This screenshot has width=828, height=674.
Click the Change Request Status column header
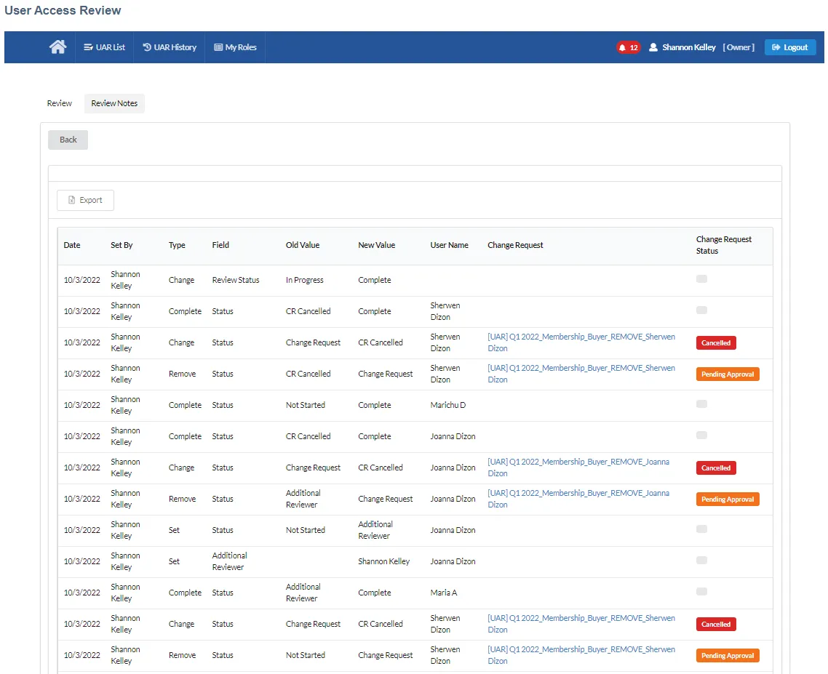click(723, 245)
